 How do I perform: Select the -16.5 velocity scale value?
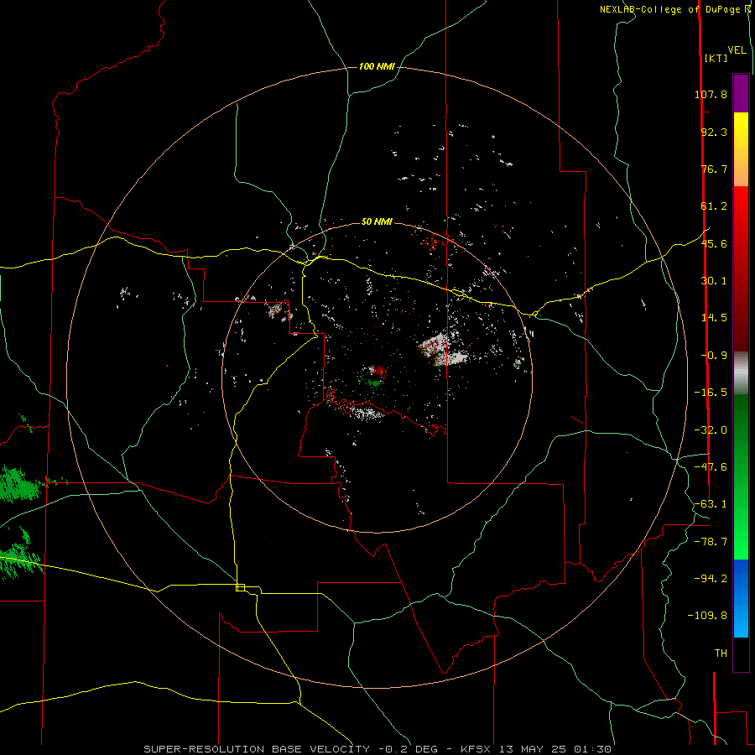click(x=711, y=393)
